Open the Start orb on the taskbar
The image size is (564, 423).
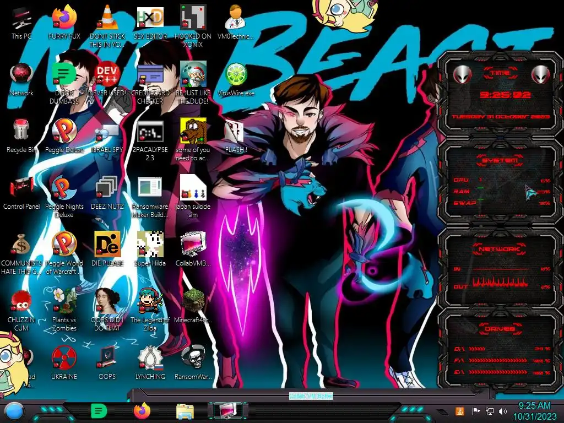[14, 411]
